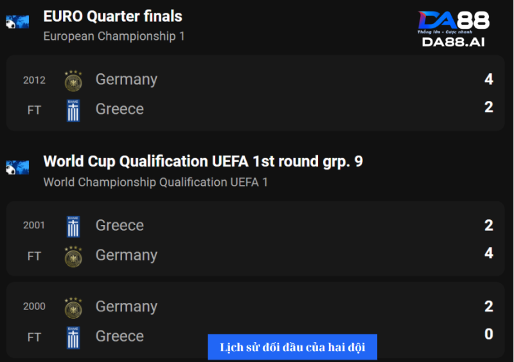Open the EURO Quarter finals heading
The image size is (514, 362).
(x=113, y=17)
